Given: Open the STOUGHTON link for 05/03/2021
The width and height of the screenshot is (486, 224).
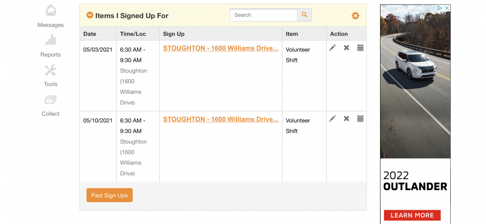Looking at the screenshot, I should 221,48.
